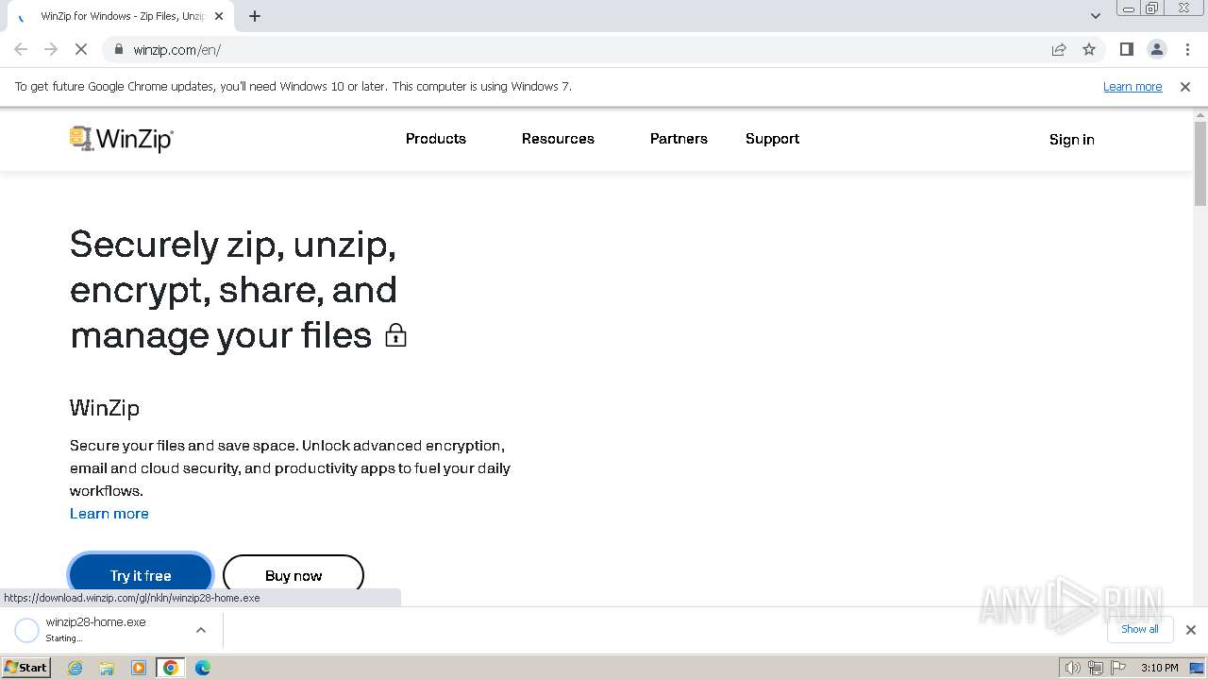This screenshot has height=680, width=1208.
Task: Click Buy now button
Action: tap(294, 574)
